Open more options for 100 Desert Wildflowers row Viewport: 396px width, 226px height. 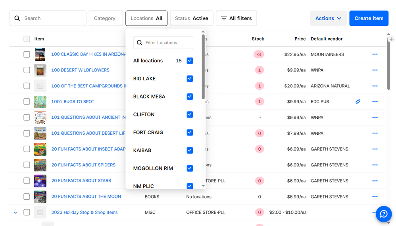tap(375, 70)
